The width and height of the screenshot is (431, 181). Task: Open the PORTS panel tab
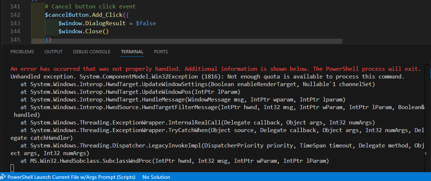click(x=161, y=51)
